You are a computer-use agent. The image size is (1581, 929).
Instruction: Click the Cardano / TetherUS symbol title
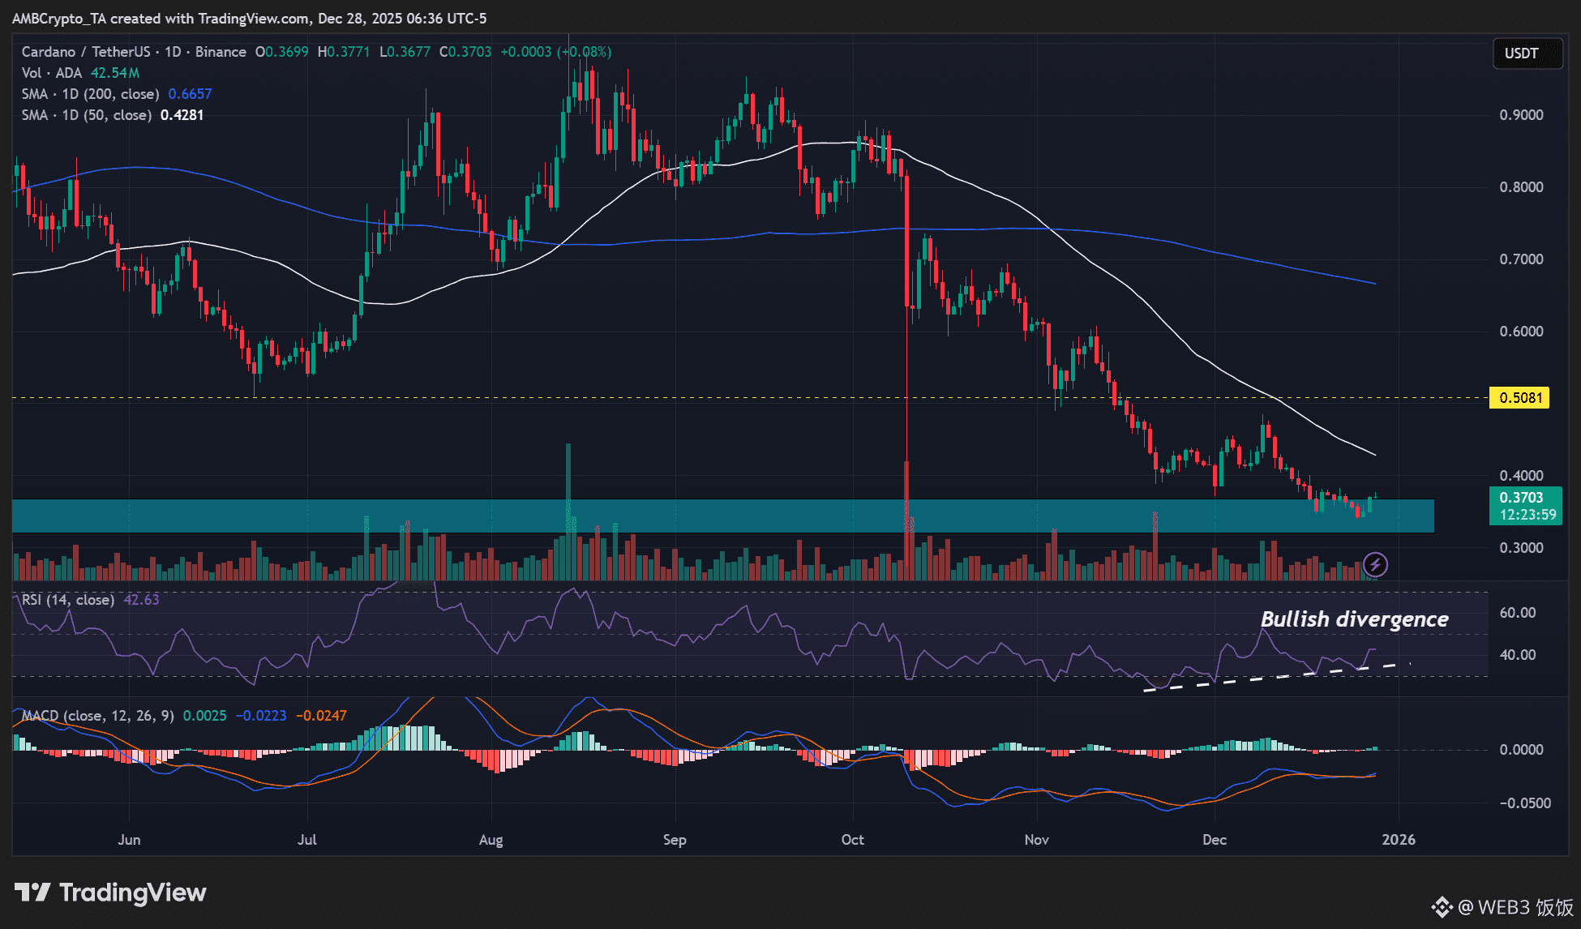[86, 52]
